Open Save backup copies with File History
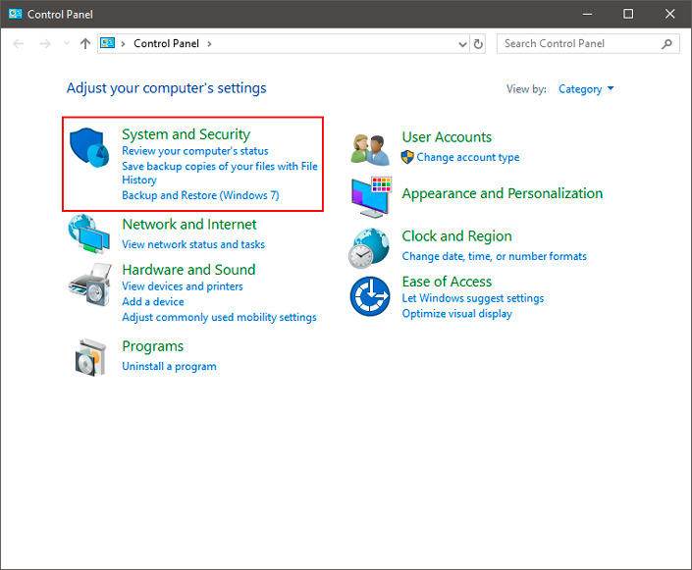Image resolution: width=692 pixels, height=570 pixels. tap(220, 173)
